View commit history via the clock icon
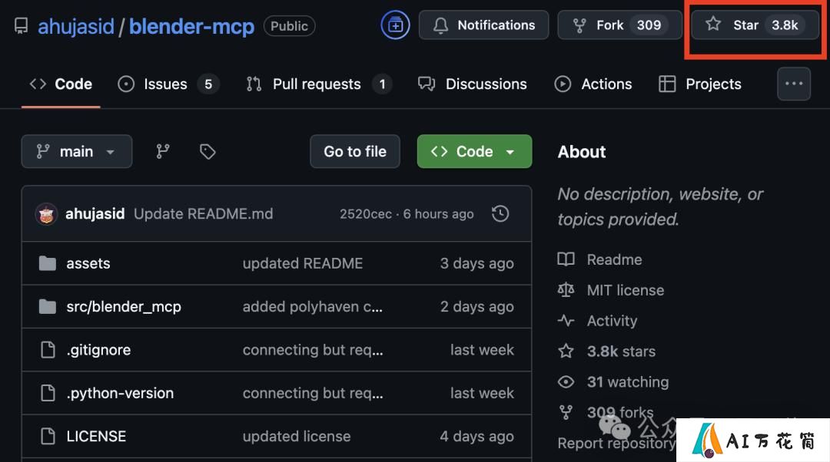The width and height of the screenshot is (830, 462). tap(500, 213)
